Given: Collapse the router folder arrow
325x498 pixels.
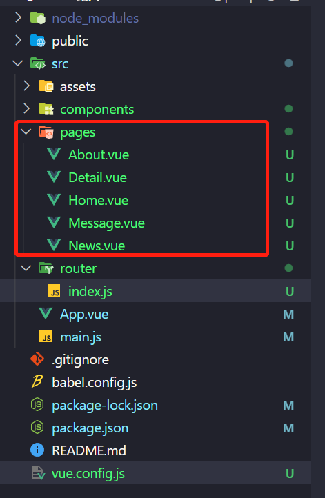Looking at the screenshot, I should (x=26, y=268).
